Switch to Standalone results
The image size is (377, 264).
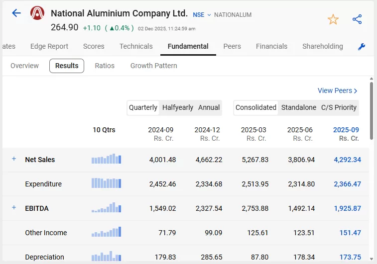[x=299, y=107]
